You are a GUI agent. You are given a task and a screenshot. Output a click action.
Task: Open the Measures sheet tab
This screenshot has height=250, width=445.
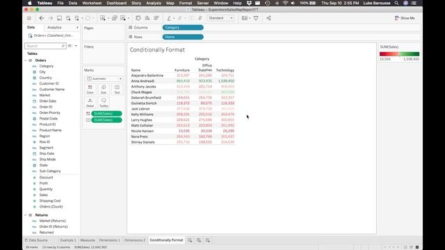[x=88, y=240]
